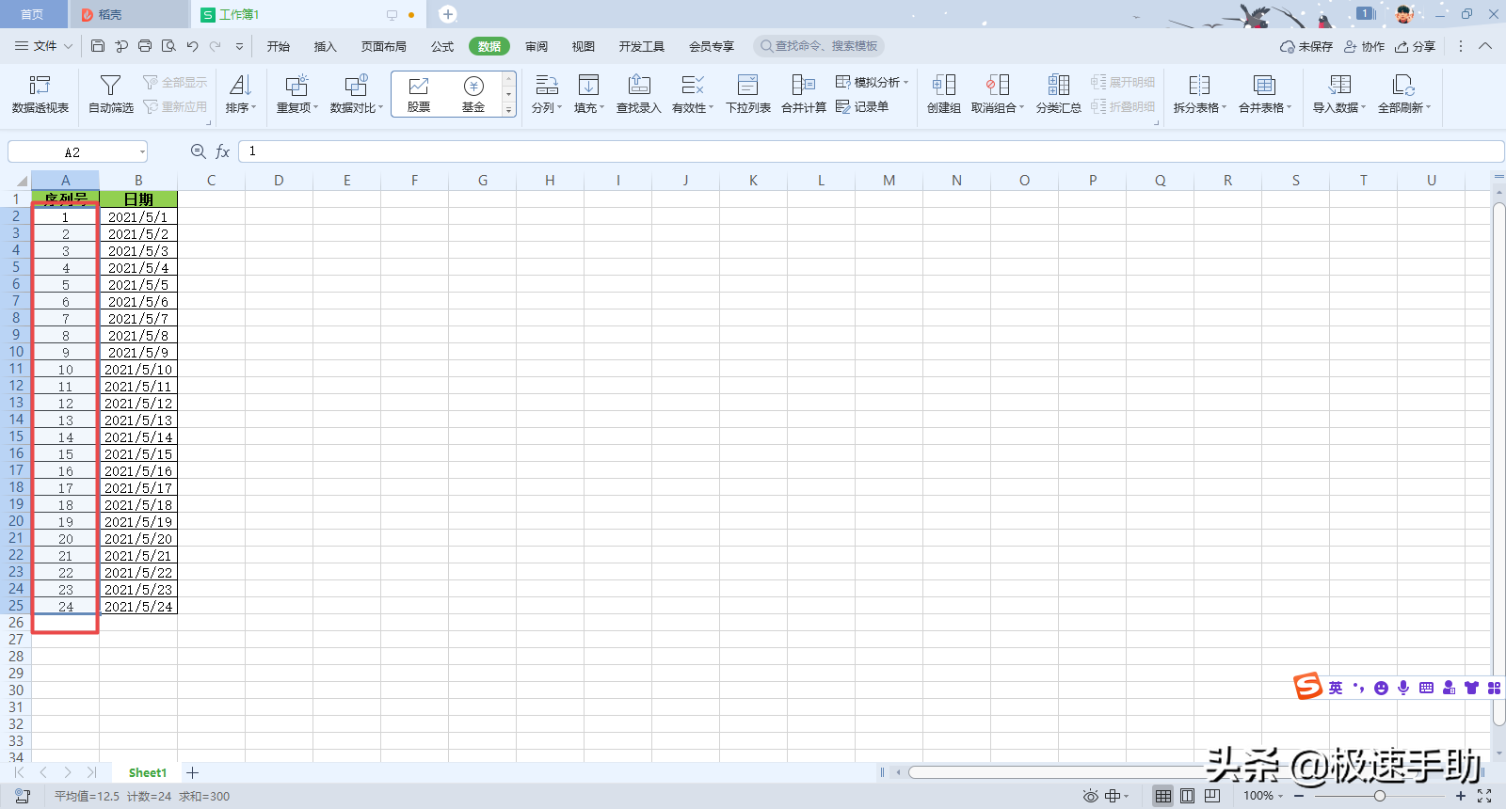Open the 合并计算 consolidate tool
The width and height of the screenshot is (1506, 809).
click(804, 95)
